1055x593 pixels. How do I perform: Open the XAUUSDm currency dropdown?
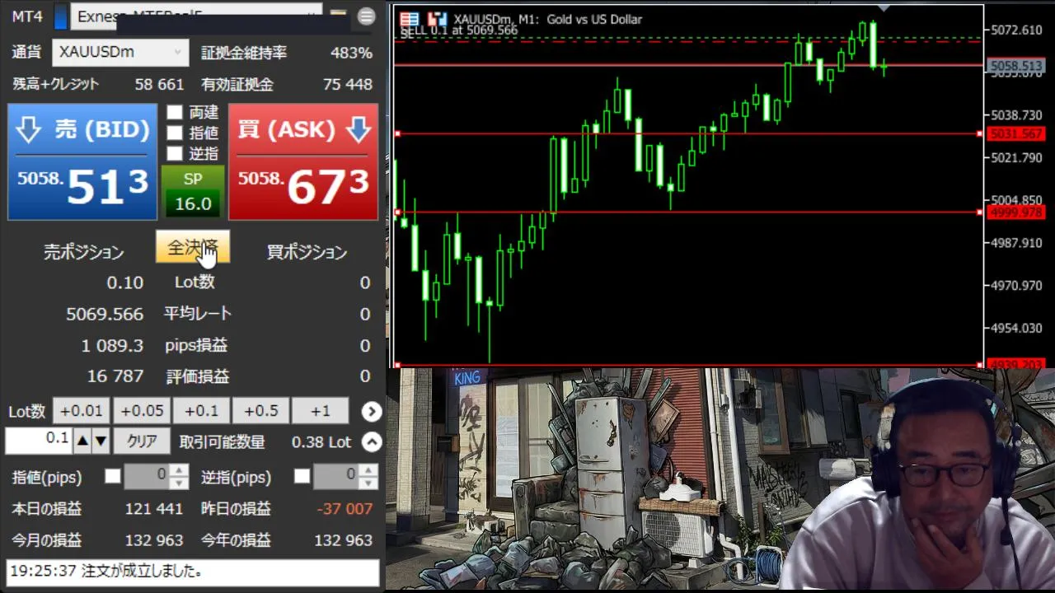point(120,52)
